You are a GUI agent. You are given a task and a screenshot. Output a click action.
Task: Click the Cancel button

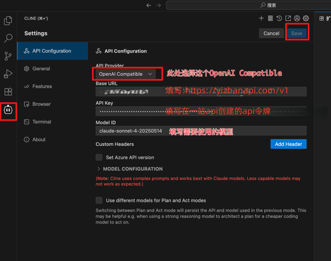click(271, 33)
